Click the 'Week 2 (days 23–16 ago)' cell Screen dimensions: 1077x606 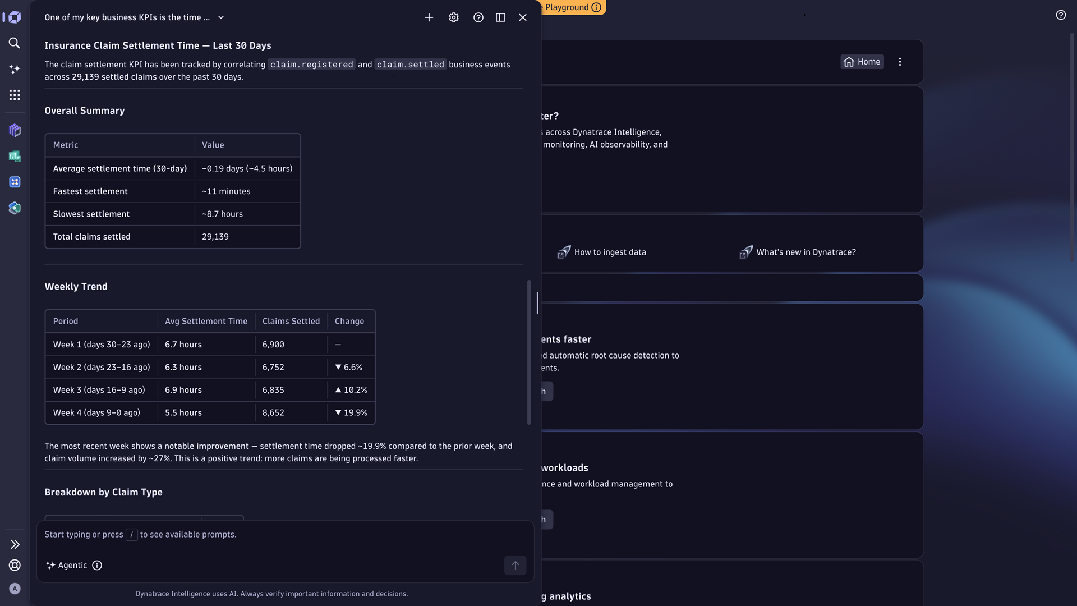pos(102,368)
